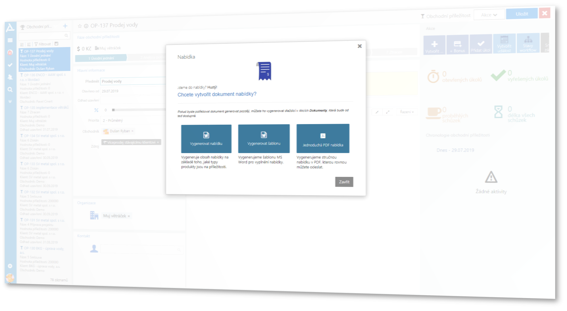Choose Jednoduchá PDF nabídka tile
This screenshot has width=567, height=311.
click(323, 138)
